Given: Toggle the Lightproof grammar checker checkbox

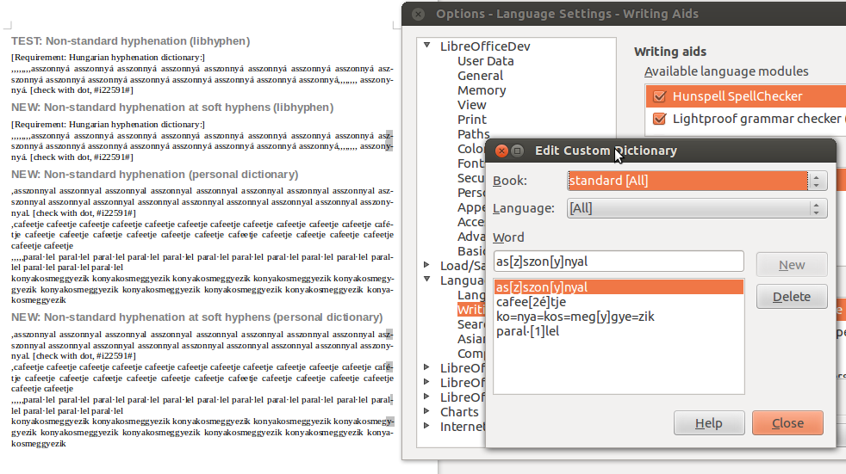Looking at the screenshot, I should [660, 119].
